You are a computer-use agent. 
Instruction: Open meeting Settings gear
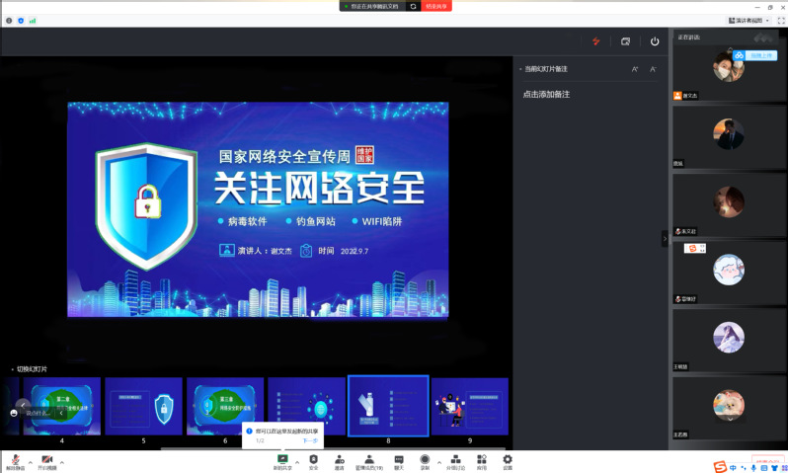point(508,459)
